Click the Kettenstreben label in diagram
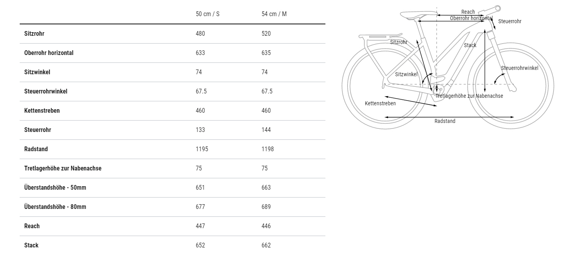The image size is (561, 260). (380, 103)
